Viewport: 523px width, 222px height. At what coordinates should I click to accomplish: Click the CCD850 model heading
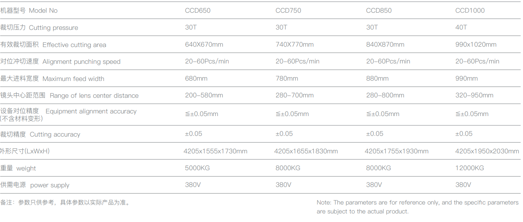(379, 10)
